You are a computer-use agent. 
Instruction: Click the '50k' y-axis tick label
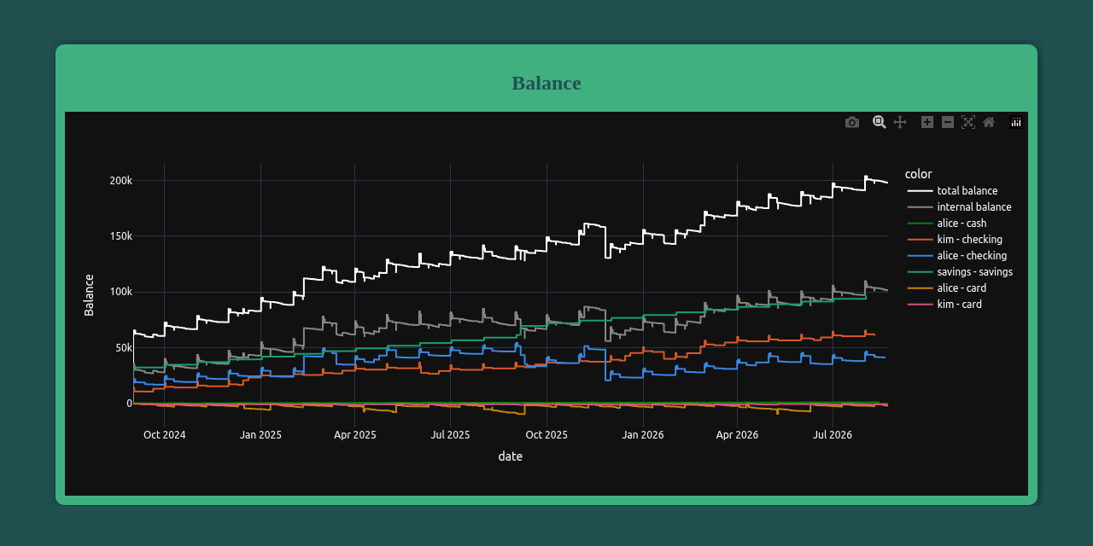pos(124,348)
